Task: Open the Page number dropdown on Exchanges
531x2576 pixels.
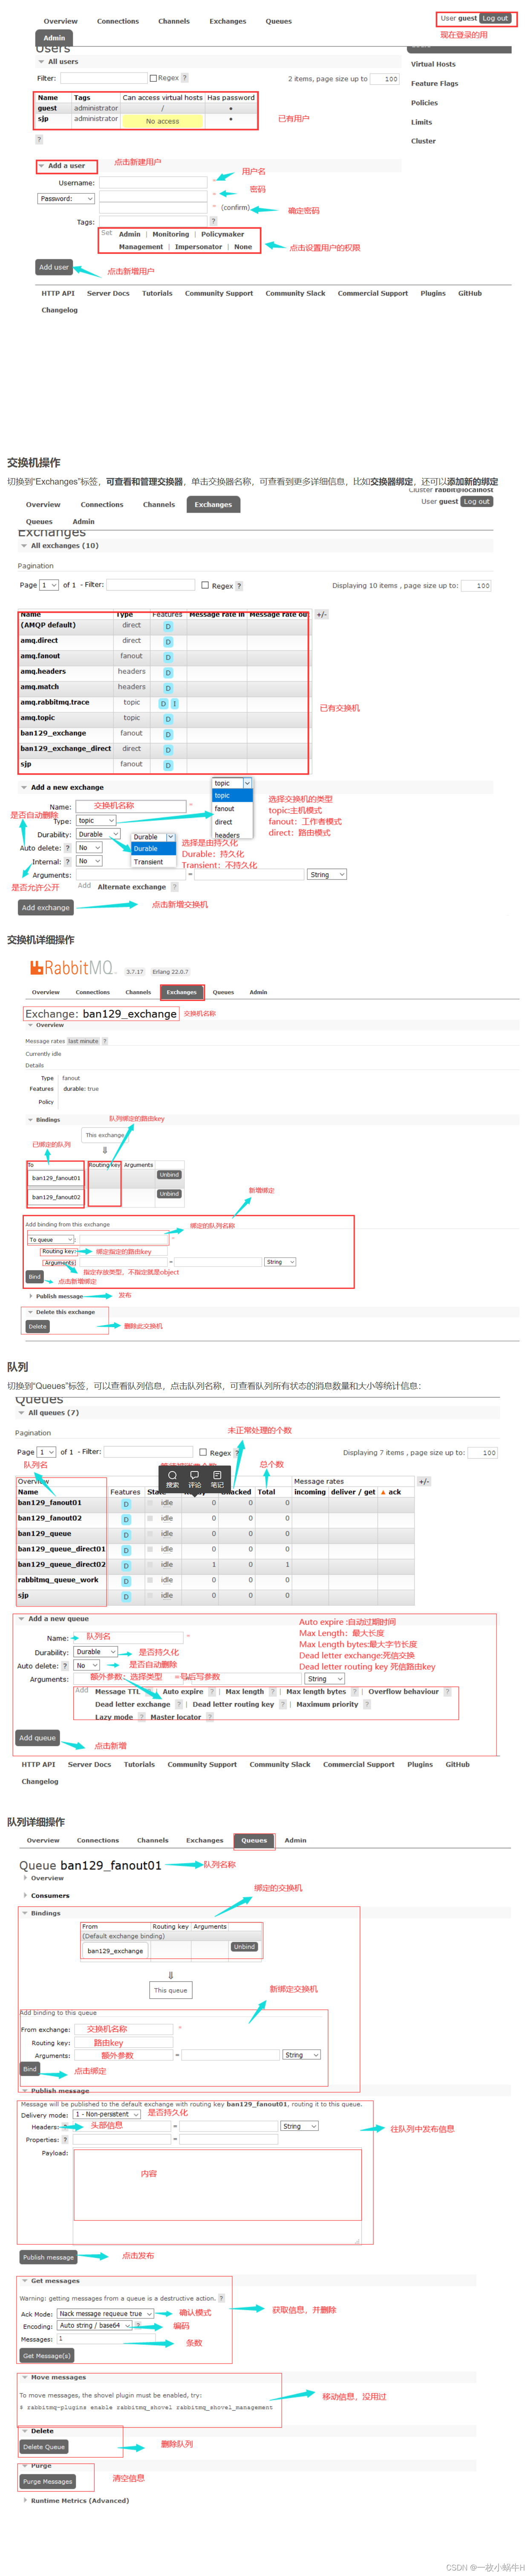Action: (49, 585)
